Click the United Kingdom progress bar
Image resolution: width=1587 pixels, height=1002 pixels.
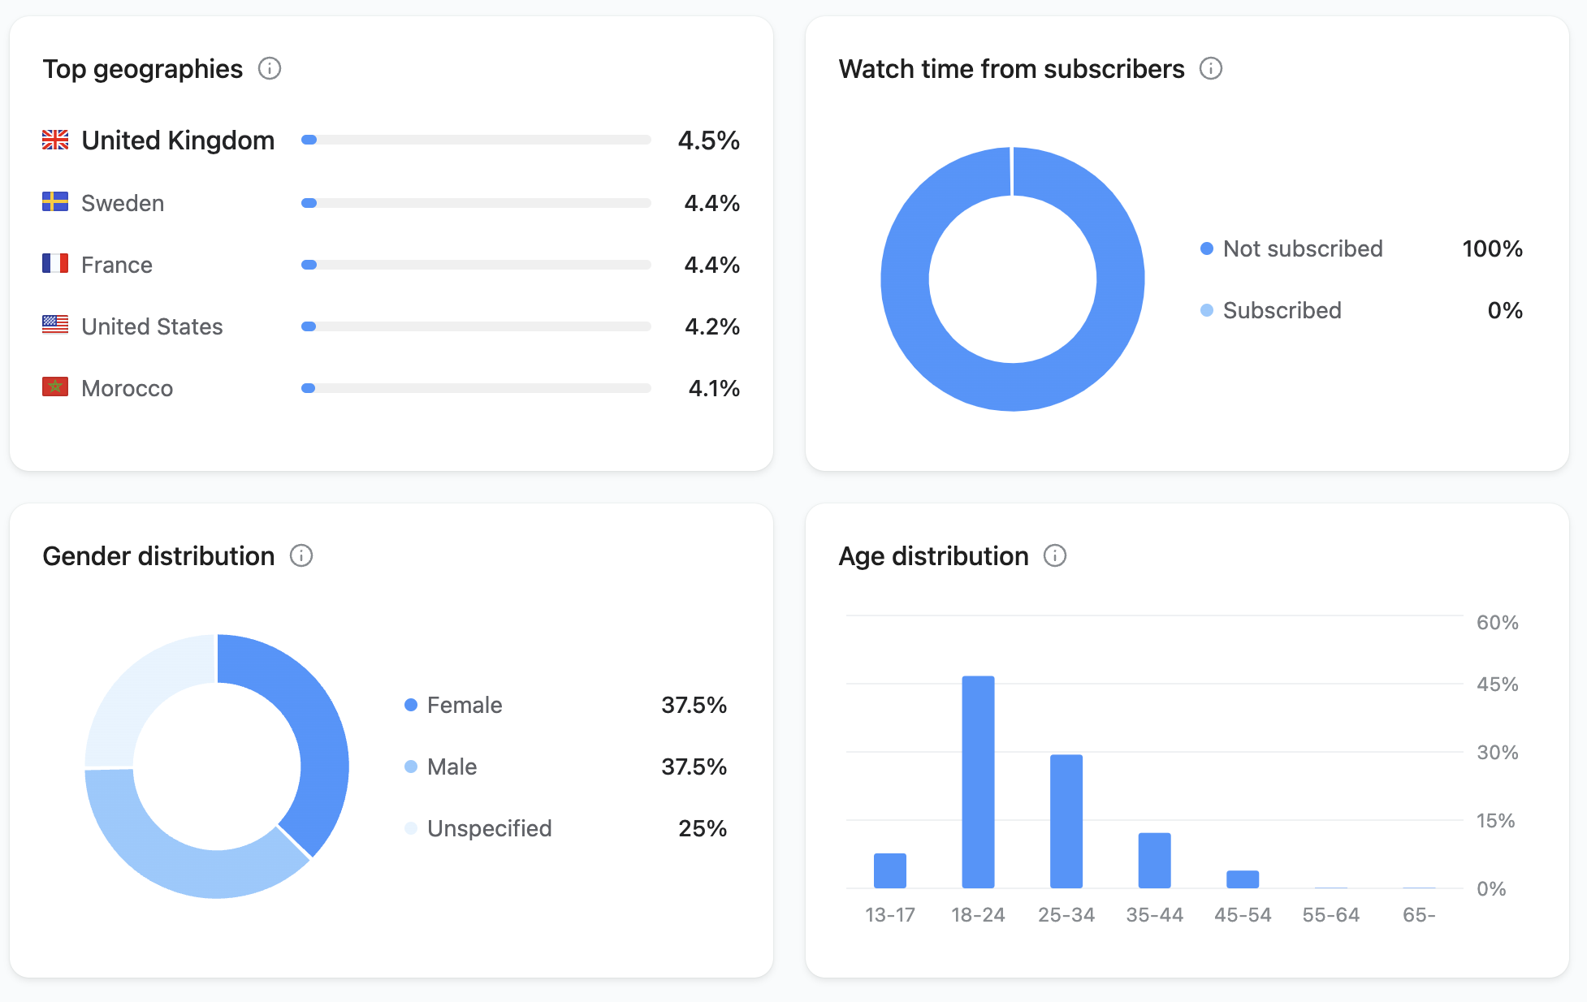tap(476, 140)
